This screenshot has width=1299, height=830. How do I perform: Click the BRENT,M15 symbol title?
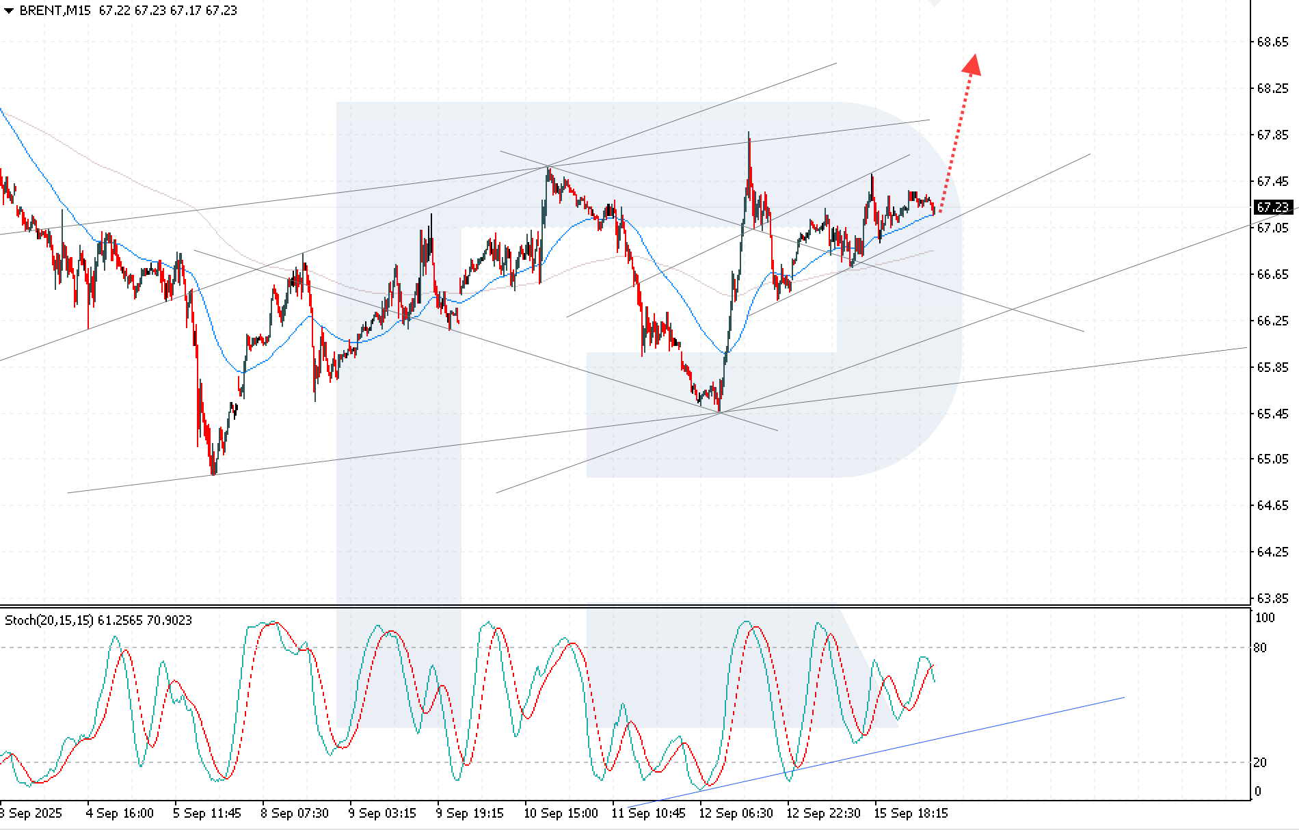55,11
